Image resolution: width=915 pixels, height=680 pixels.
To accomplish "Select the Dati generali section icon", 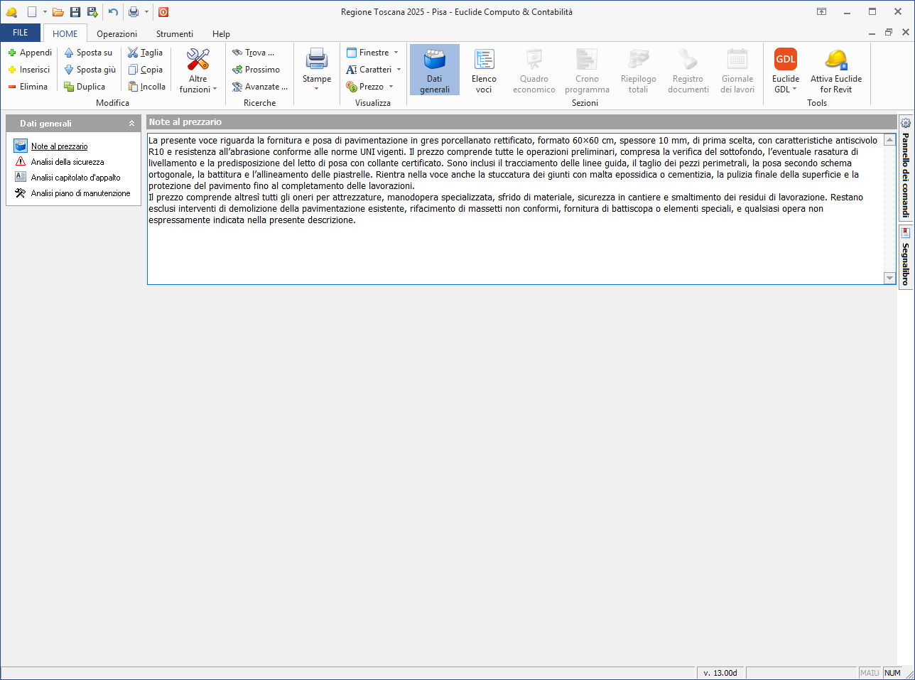I will tap(434, 60).
